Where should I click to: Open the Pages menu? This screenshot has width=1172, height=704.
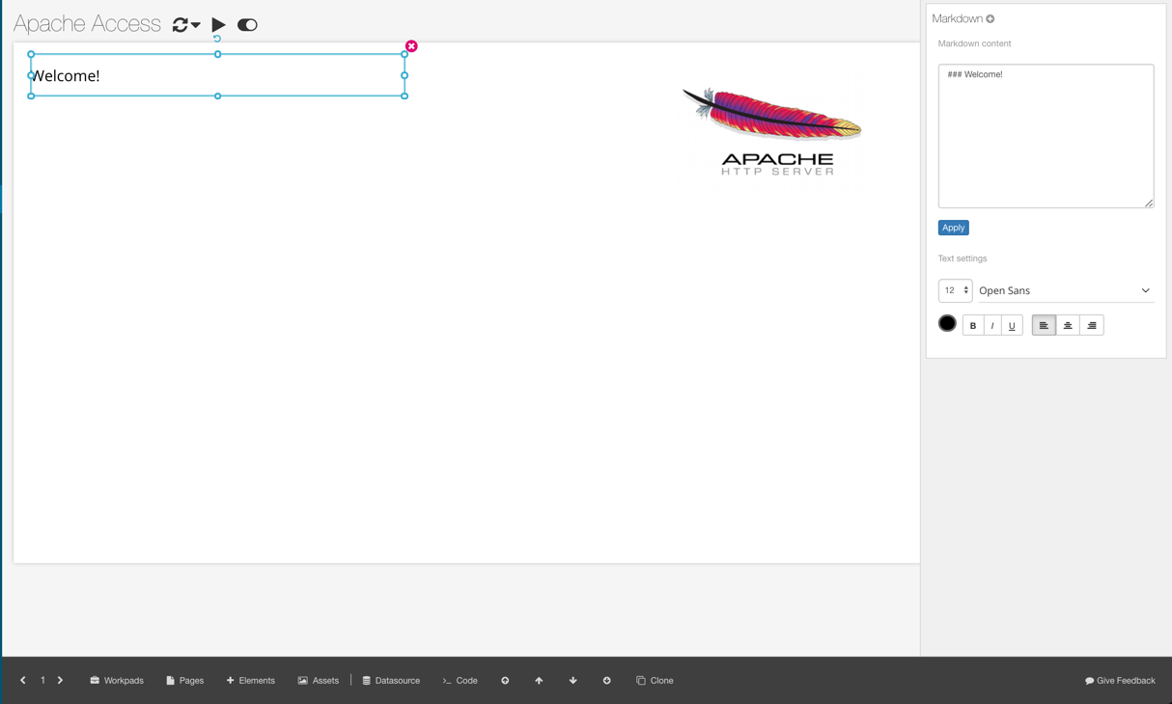(x=184, y=681)
